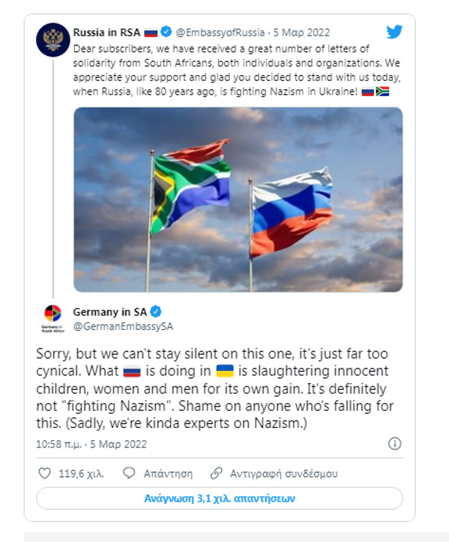This screenshot has width=449, height=542.
Task: Open the Germany in SA account name
Action: click(110, 312)
